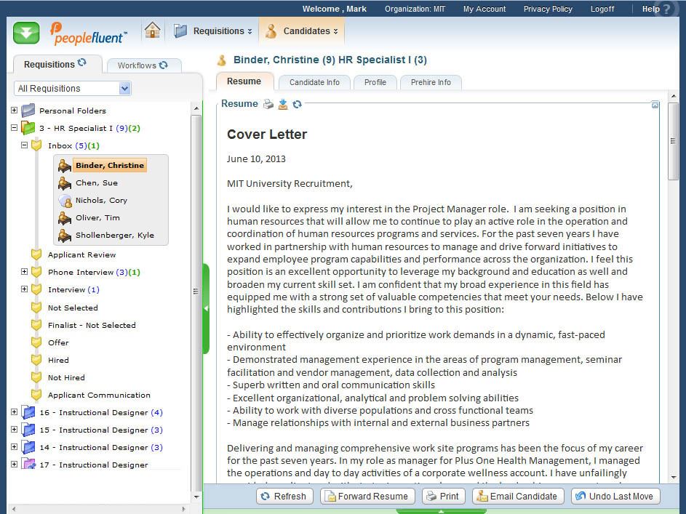Expand the Phone Interview folder
The height and width of the screenshot is (514, 686).
point(24,272)
